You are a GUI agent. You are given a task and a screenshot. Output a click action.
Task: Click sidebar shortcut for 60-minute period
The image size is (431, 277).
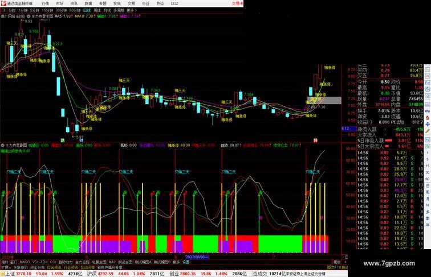428,179
